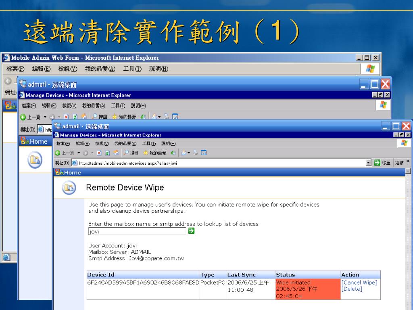413x310 pixels.
Task: Click Stop icon in middle Manage Devices toolbar
Action: (66, 117)
